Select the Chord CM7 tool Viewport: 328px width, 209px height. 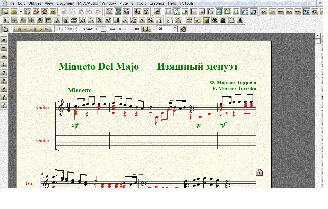click(x=125, y=20)
